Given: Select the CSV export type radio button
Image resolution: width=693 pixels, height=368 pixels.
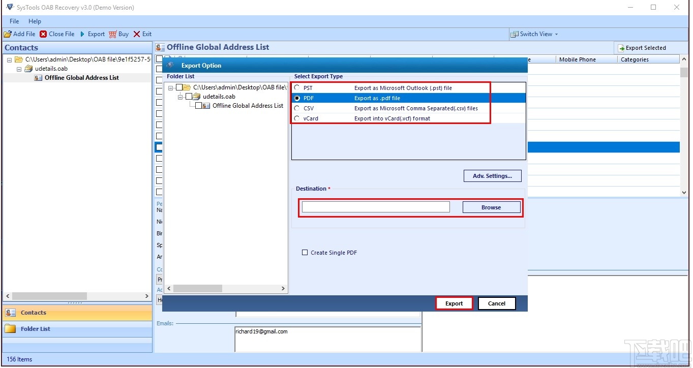Looking at the screenshot, I should pos(297,108).
